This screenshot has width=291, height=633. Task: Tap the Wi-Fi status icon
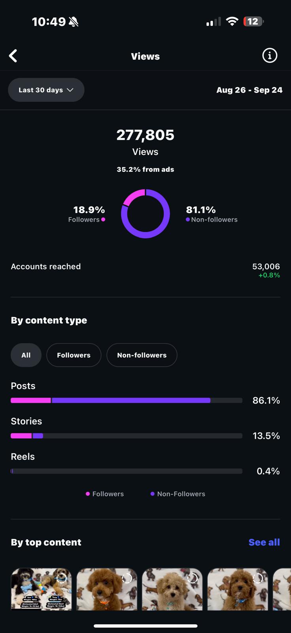coord(232,21)
